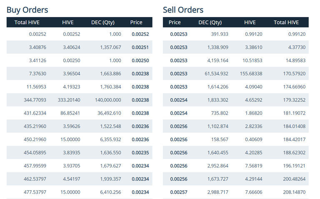Image resolution: width=320 pixels, height=199 pixels.
Task: Click the Sell Orders Price column header
Action: point(175,22)
